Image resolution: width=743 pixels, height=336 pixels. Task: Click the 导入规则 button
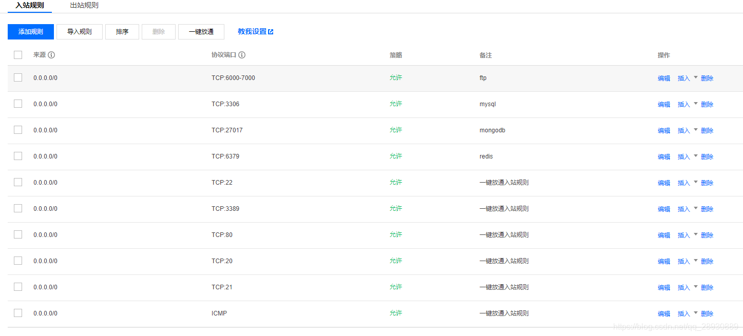pyautogui.click(x=80, y=32)
